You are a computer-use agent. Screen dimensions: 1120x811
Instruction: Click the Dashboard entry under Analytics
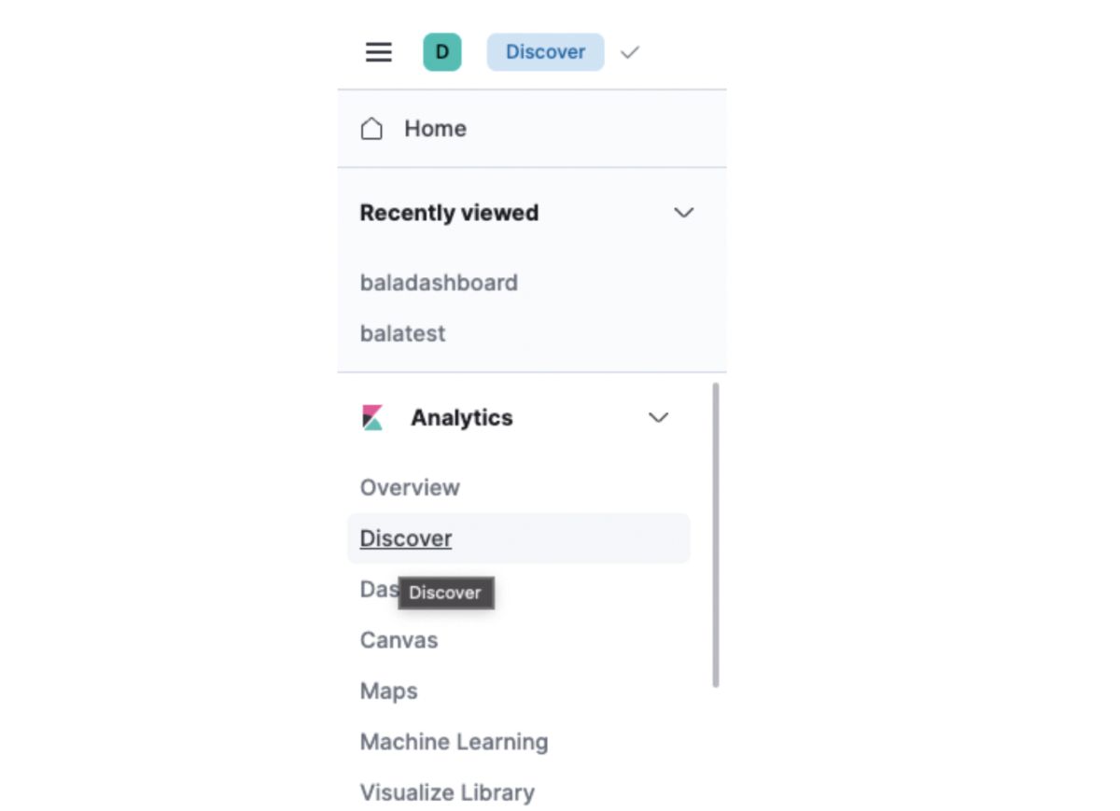tap(378, 589)
